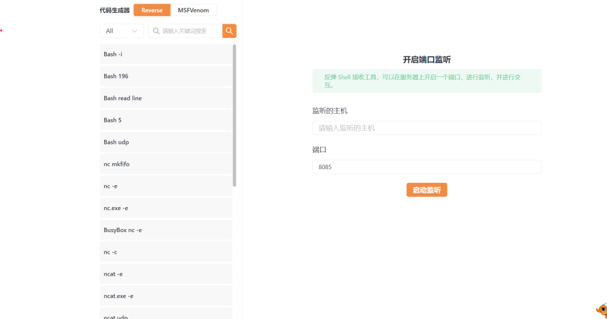This screenshot has height=319, width=607.
Task: Focus the 监听的主机 host input field
Action: pos(426,128)
